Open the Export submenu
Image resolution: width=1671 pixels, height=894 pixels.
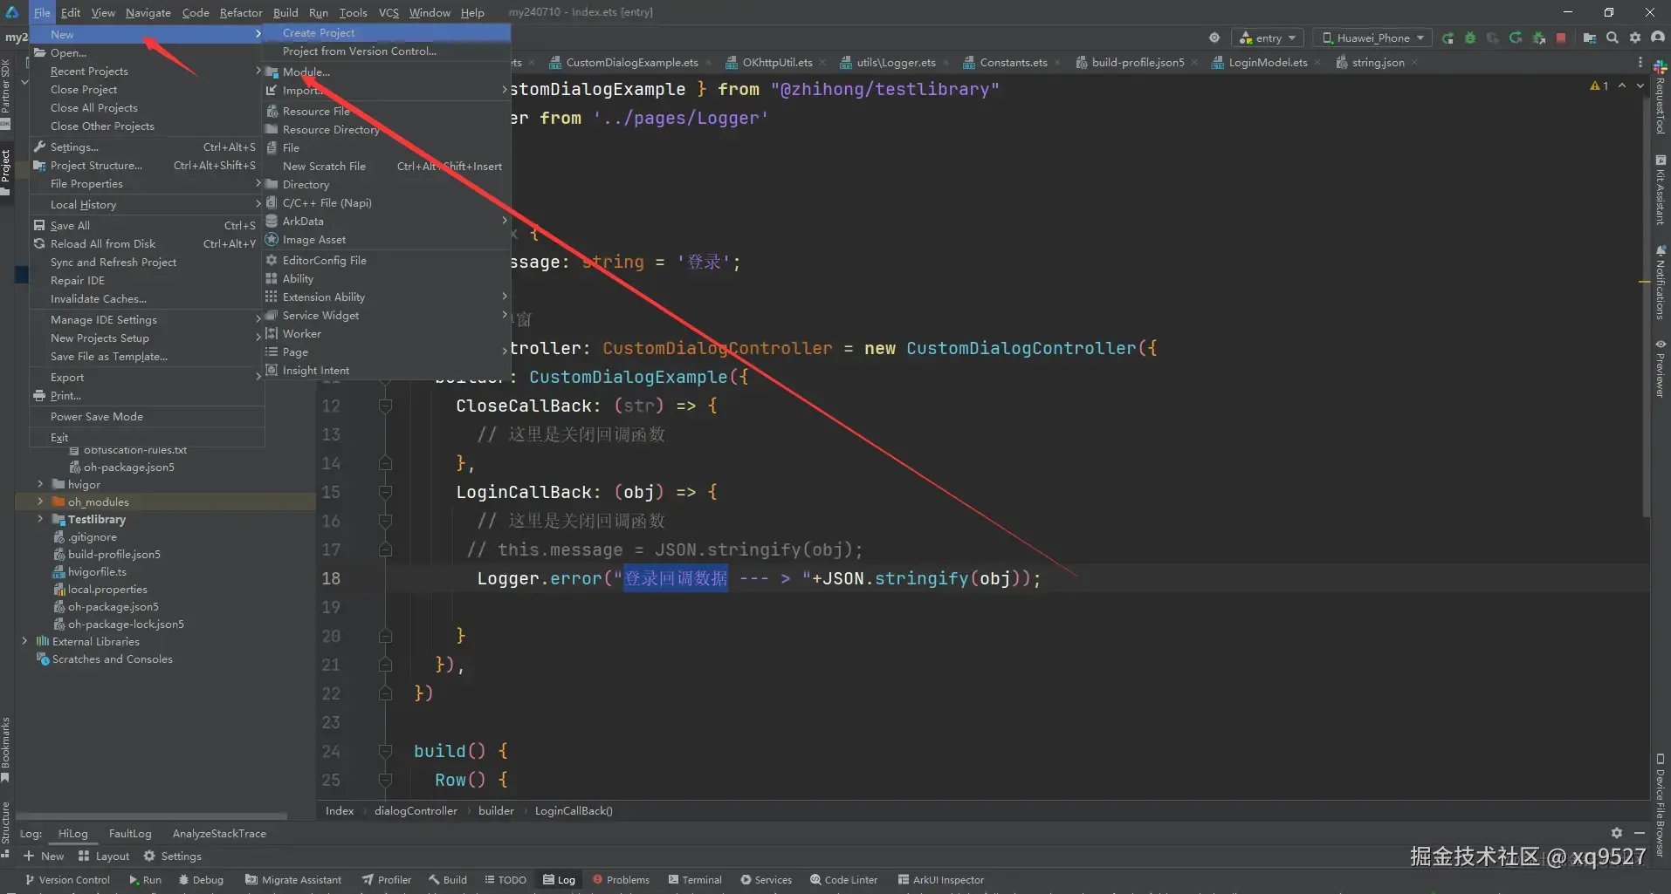147,377
